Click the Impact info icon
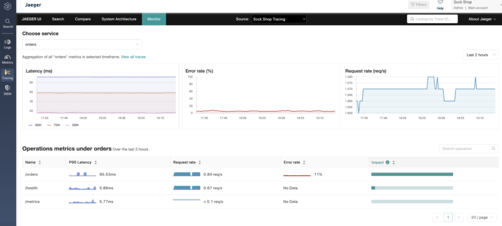The width and height of the screenshot is (502, 226). coord(387,162)
